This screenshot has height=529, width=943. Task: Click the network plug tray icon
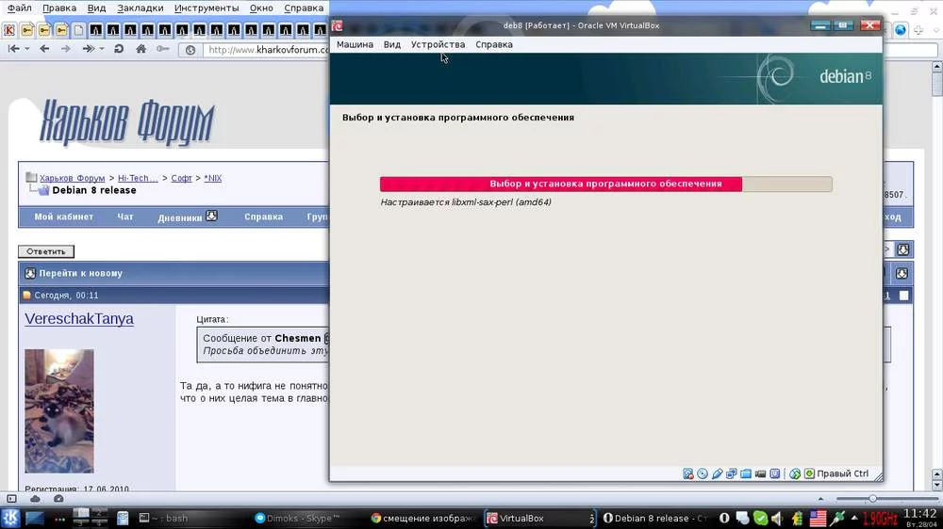pos(837,518)
